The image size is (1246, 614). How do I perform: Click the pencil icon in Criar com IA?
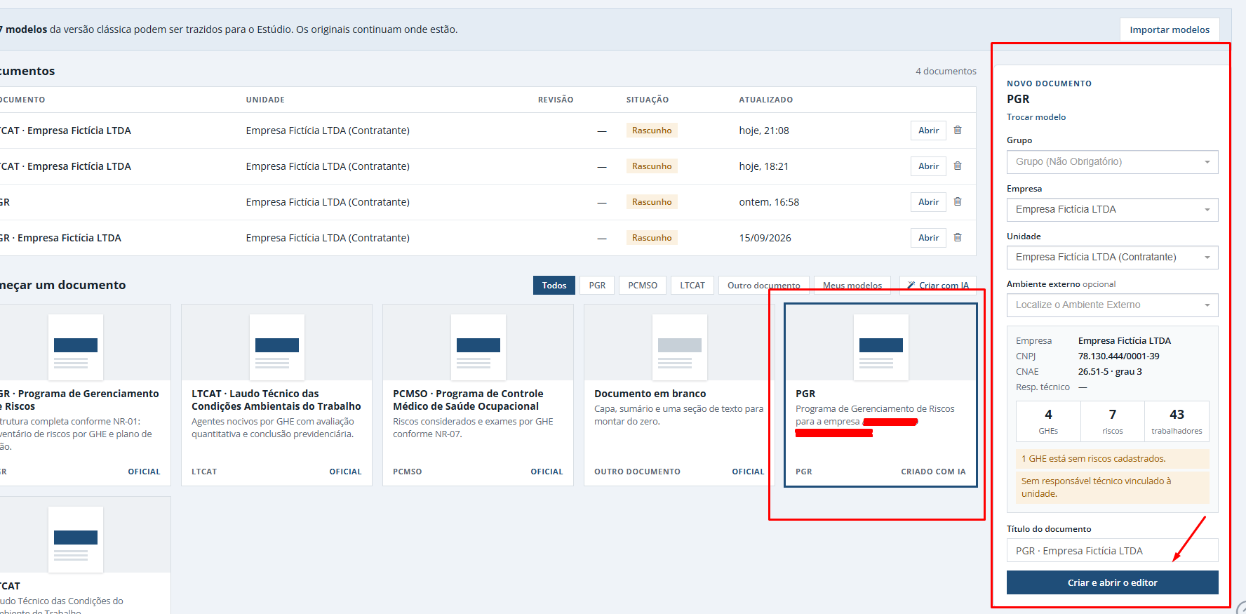[x=911, y=285]
